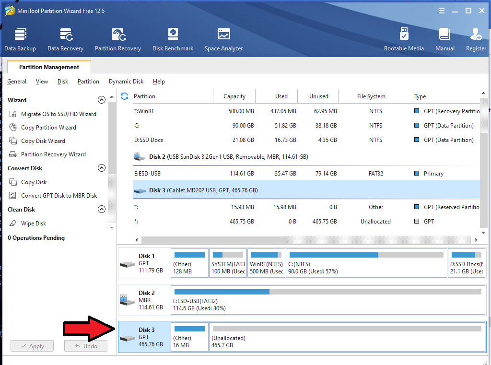
Task: Open the hamburger menu in title bar
Action: (442, 11)
